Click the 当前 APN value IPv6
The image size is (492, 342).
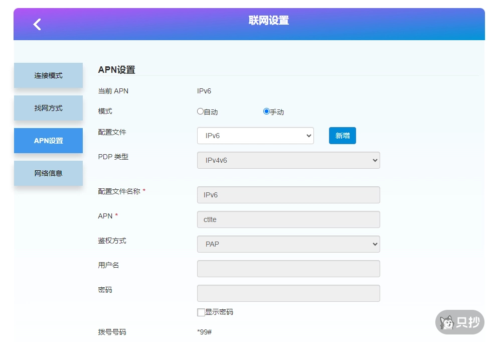[x=204, y=91]
